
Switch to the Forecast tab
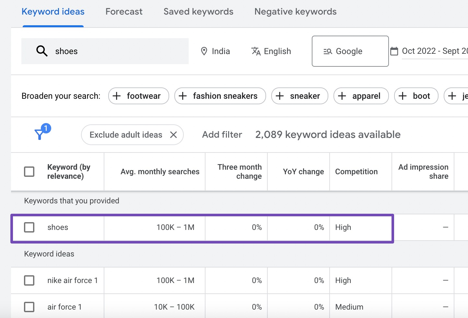point(123,11)
